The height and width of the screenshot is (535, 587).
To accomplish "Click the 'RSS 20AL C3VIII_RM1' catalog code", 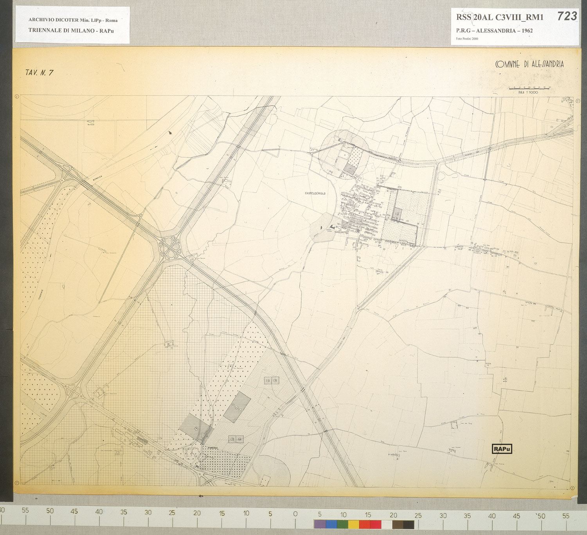I will [500, 17].
